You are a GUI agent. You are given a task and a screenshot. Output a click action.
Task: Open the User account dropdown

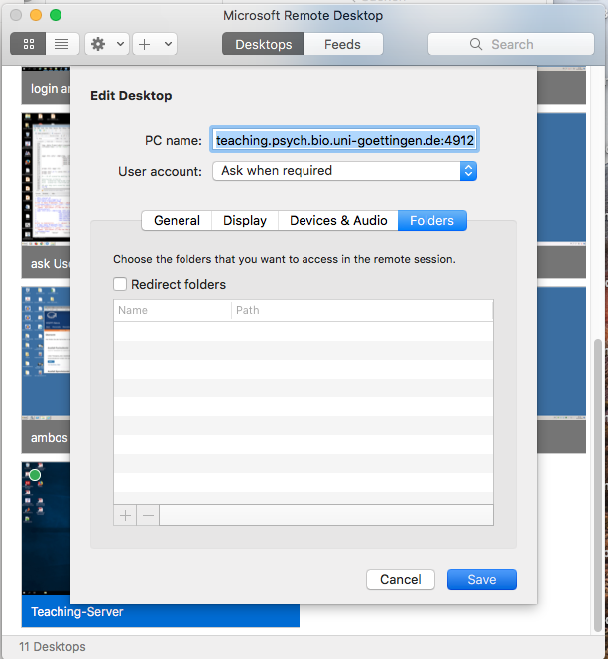(344, 171)
